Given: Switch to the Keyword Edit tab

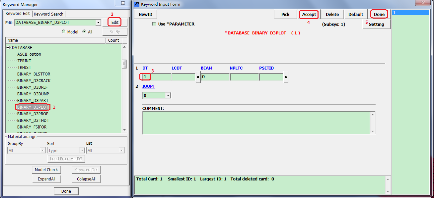Looking at the screenshot, I should (x=18, y=14).
